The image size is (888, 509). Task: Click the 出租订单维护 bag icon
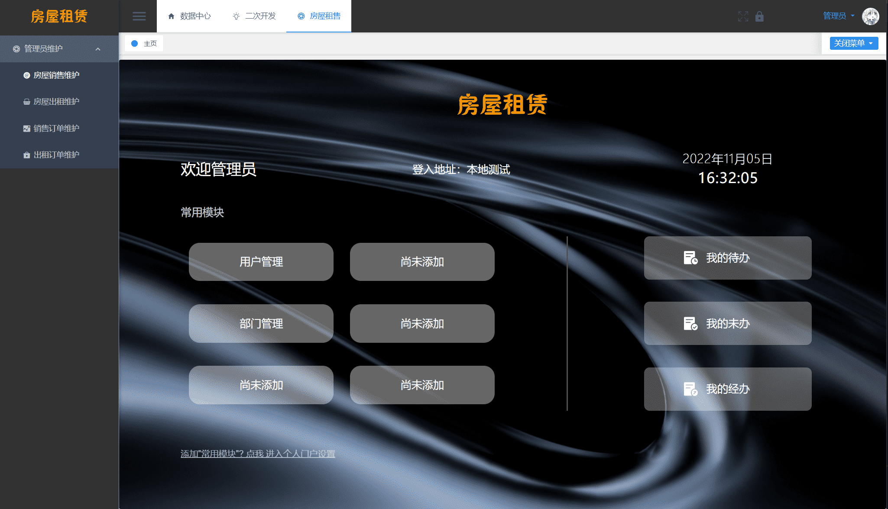tap(26, 155)
